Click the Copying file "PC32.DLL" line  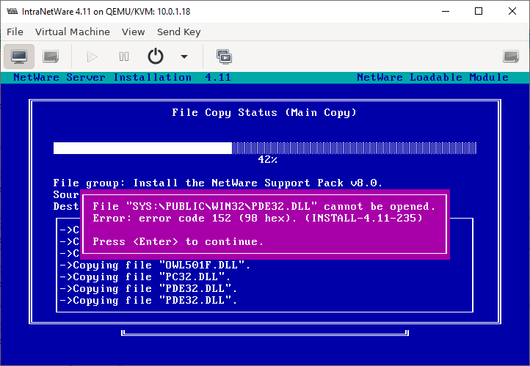pyautogui.click(x=145, y=277)
